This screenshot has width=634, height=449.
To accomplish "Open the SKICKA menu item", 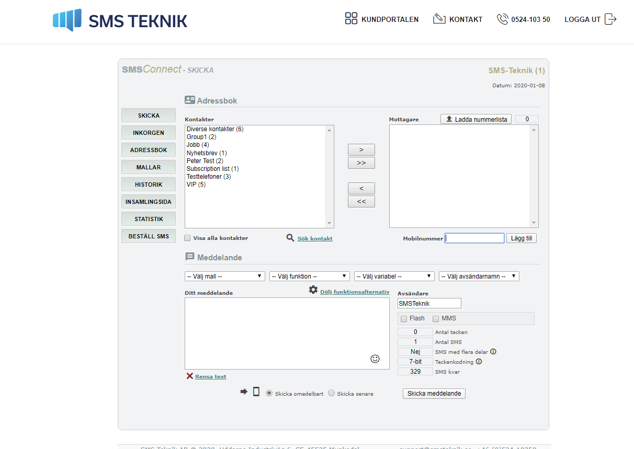I will tap(149, 116).
